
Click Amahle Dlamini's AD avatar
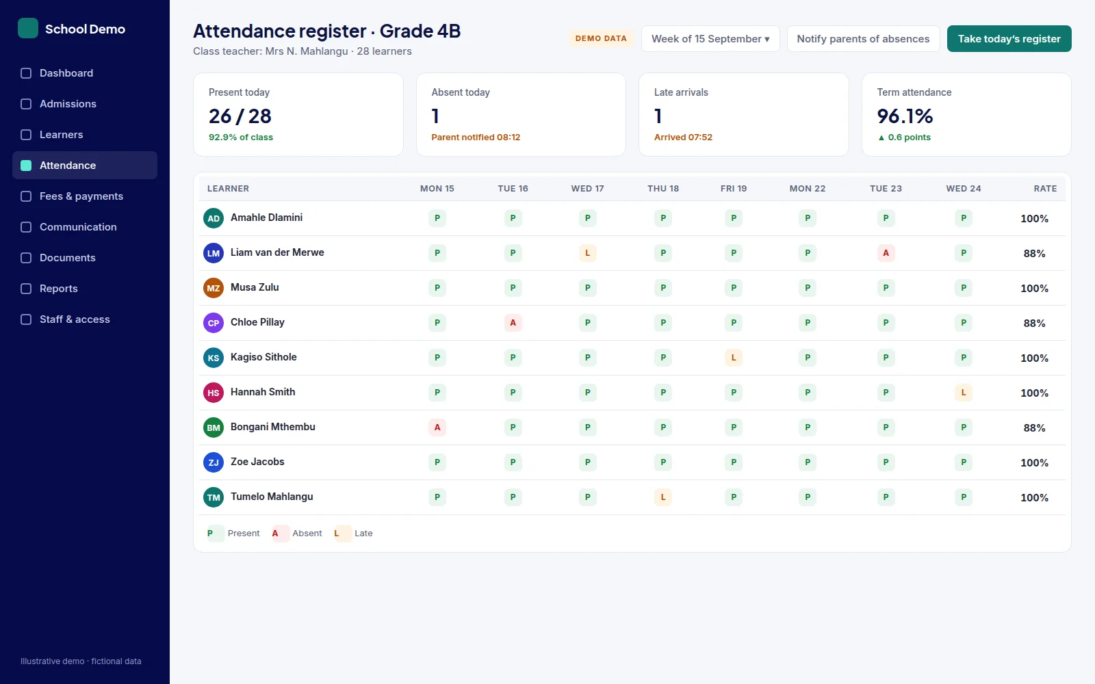click(x=214, y=218)
